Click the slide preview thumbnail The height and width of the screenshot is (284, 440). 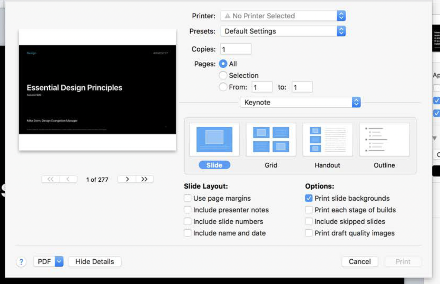(x=97, y=90)
